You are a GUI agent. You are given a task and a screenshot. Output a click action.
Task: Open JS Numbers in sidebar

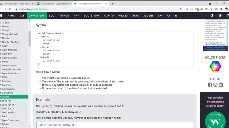point(6,38)
